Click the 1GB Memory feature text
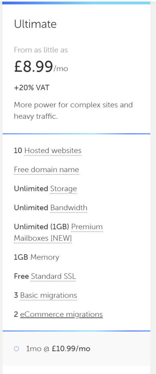The width and height of the screenshot is (156, 374). pos(37,257)
